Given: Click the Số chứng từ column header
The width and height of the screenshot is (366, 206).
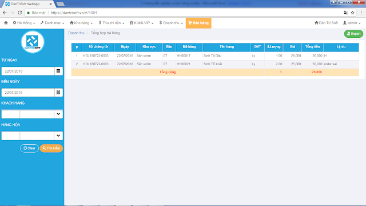Looking at the screenshot, I should click(x=98, y=47).
